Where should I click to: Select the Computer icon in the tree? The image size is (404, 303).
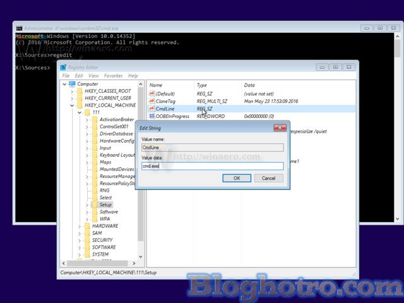[x=72, y=84]
